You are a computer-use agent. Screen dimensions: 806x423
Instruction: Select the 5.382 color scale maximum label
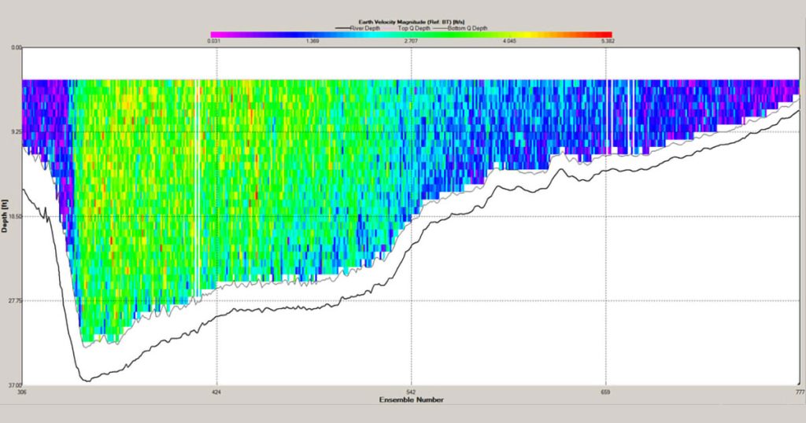click(x=607, y=39)
